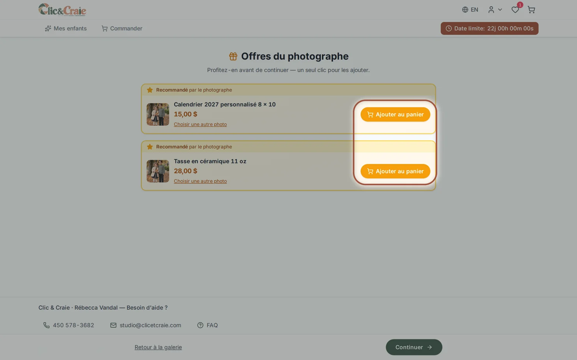Click the Date limite countdown badge
The image size is (577, 360).
click(x=489, y=28)
